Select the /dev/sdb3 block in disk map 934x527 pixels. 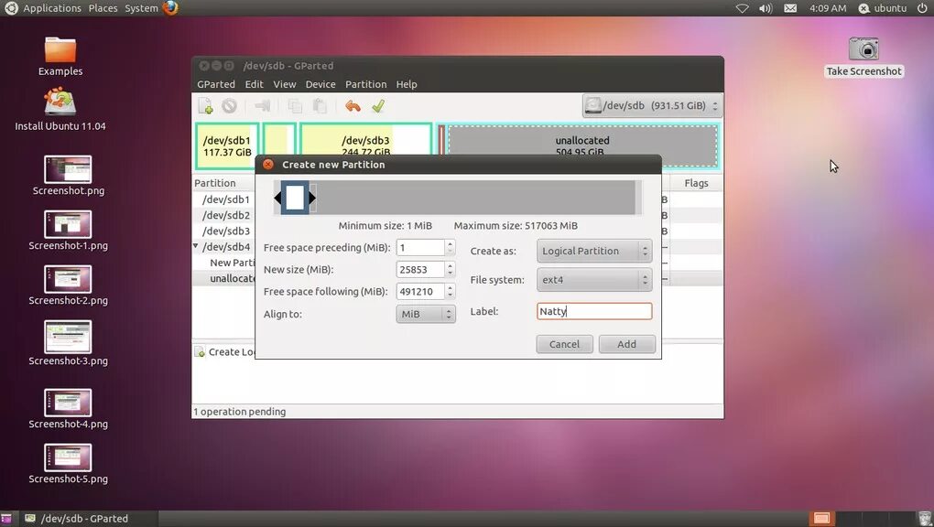click(x=365, y=139)
